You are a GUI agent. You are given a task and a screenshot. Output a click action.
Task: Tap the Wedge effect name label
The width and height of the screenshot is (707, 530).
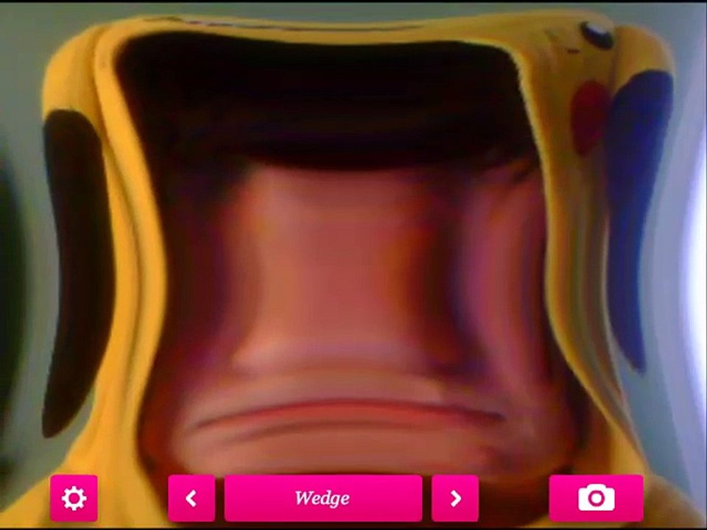coord(323,498)
